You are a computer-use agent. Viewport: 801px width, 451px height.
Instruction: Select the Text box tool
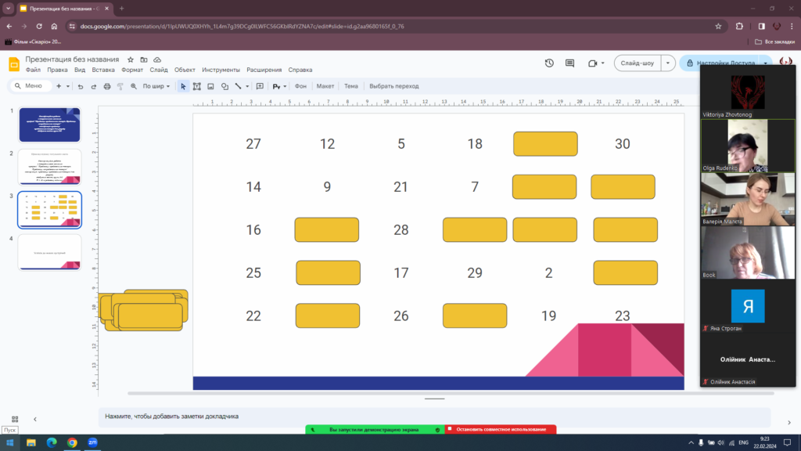197,86
